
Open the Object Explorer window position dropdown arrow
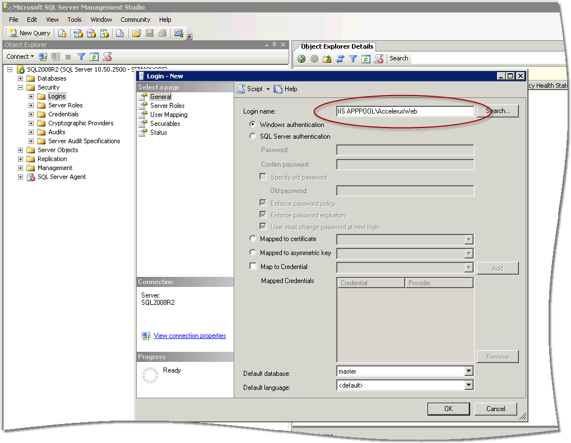point(267,45)
